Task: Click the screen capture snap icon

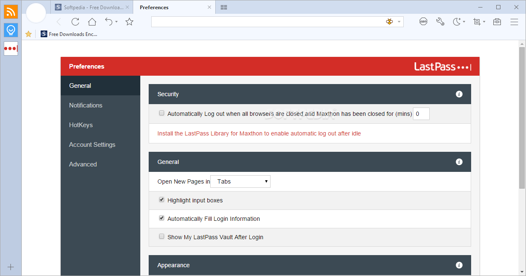Action: [x=477, y=22]
